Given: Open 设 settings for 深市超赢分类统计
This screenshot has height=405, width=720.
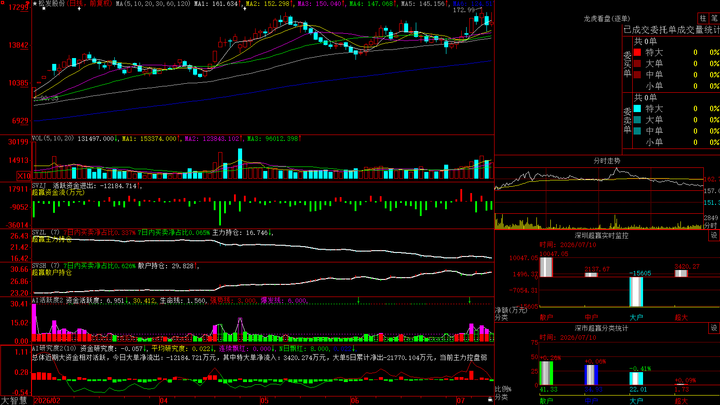Looking at the screenshot, I should (714, 328).
